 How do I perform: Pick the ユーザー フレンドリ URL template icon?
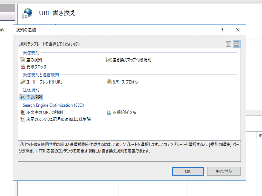click(x=22, y=82)
